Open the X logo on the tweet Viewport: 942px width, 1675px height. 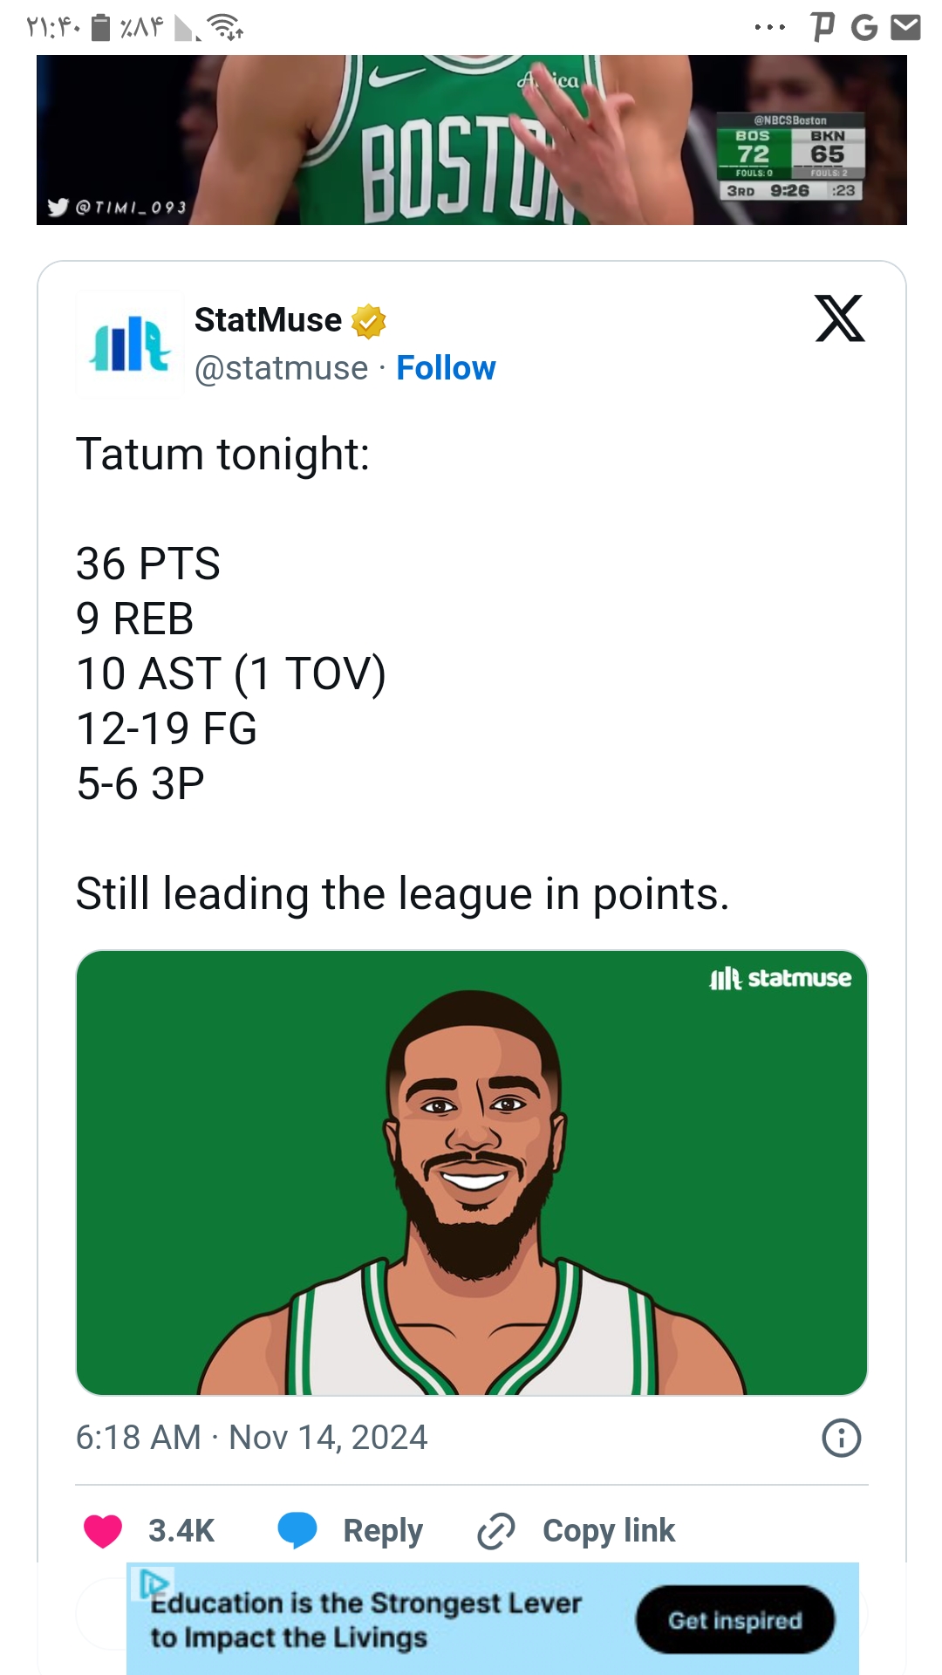click(839, 318)
